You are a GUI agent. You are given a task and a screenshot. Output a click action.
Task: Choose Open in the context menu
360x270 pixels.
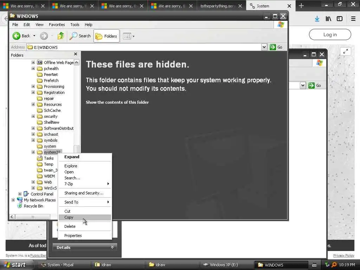click(x=85, y=172)
